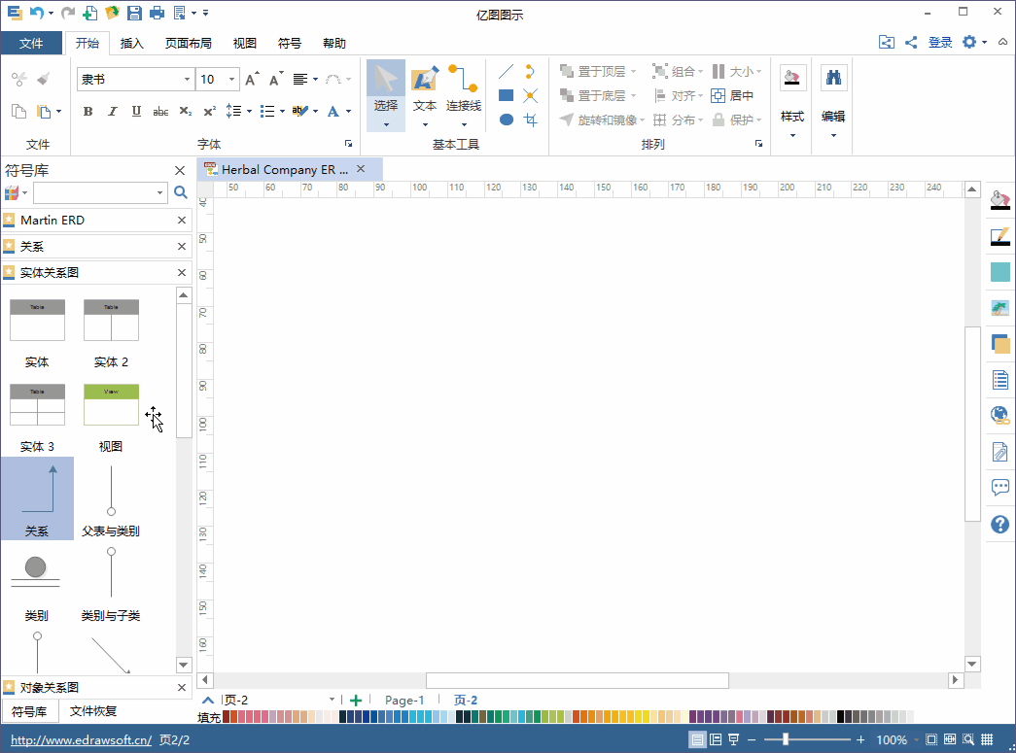This screenshot has height=753, width=1016.
Task: Click the Format Painter brush icon
Action: (x=44, y=79)
